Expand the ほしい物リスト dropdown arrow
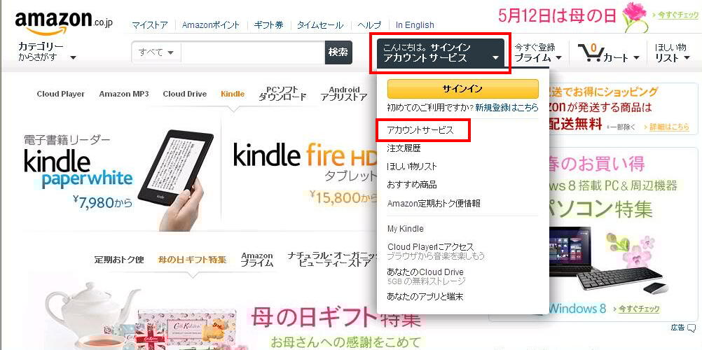Image resolution: width=702 pixels, height=350 pixels. tap(687, 58)
